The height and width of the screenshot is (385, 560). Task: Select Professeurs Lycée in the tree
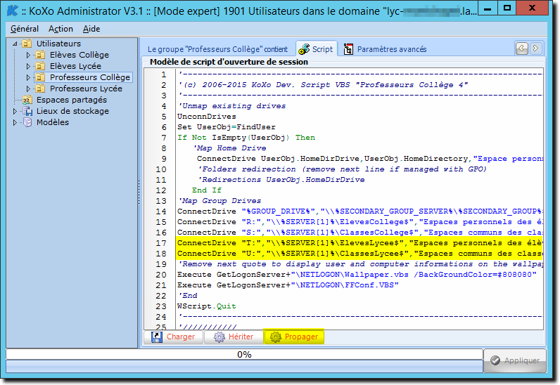coord(86,89)
